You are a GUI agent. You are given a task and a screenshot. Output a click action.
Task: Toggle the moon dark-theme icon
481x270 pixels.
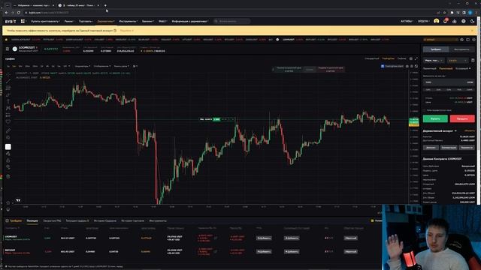pyautogui.click(x=473, y=21)
